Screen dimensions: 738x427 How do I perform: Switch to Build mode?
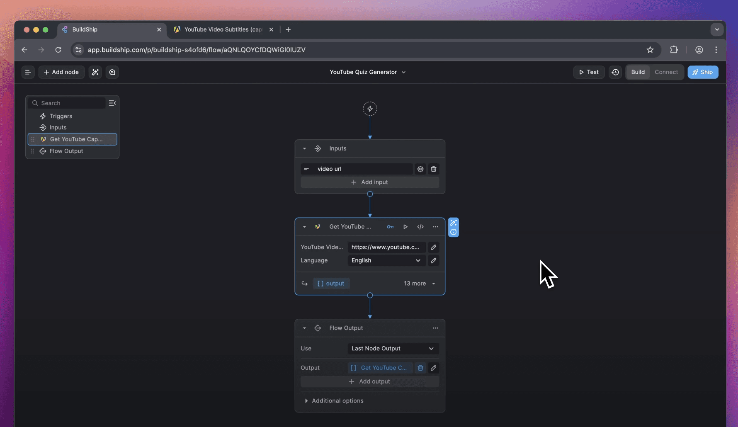(x=638, y=72)
